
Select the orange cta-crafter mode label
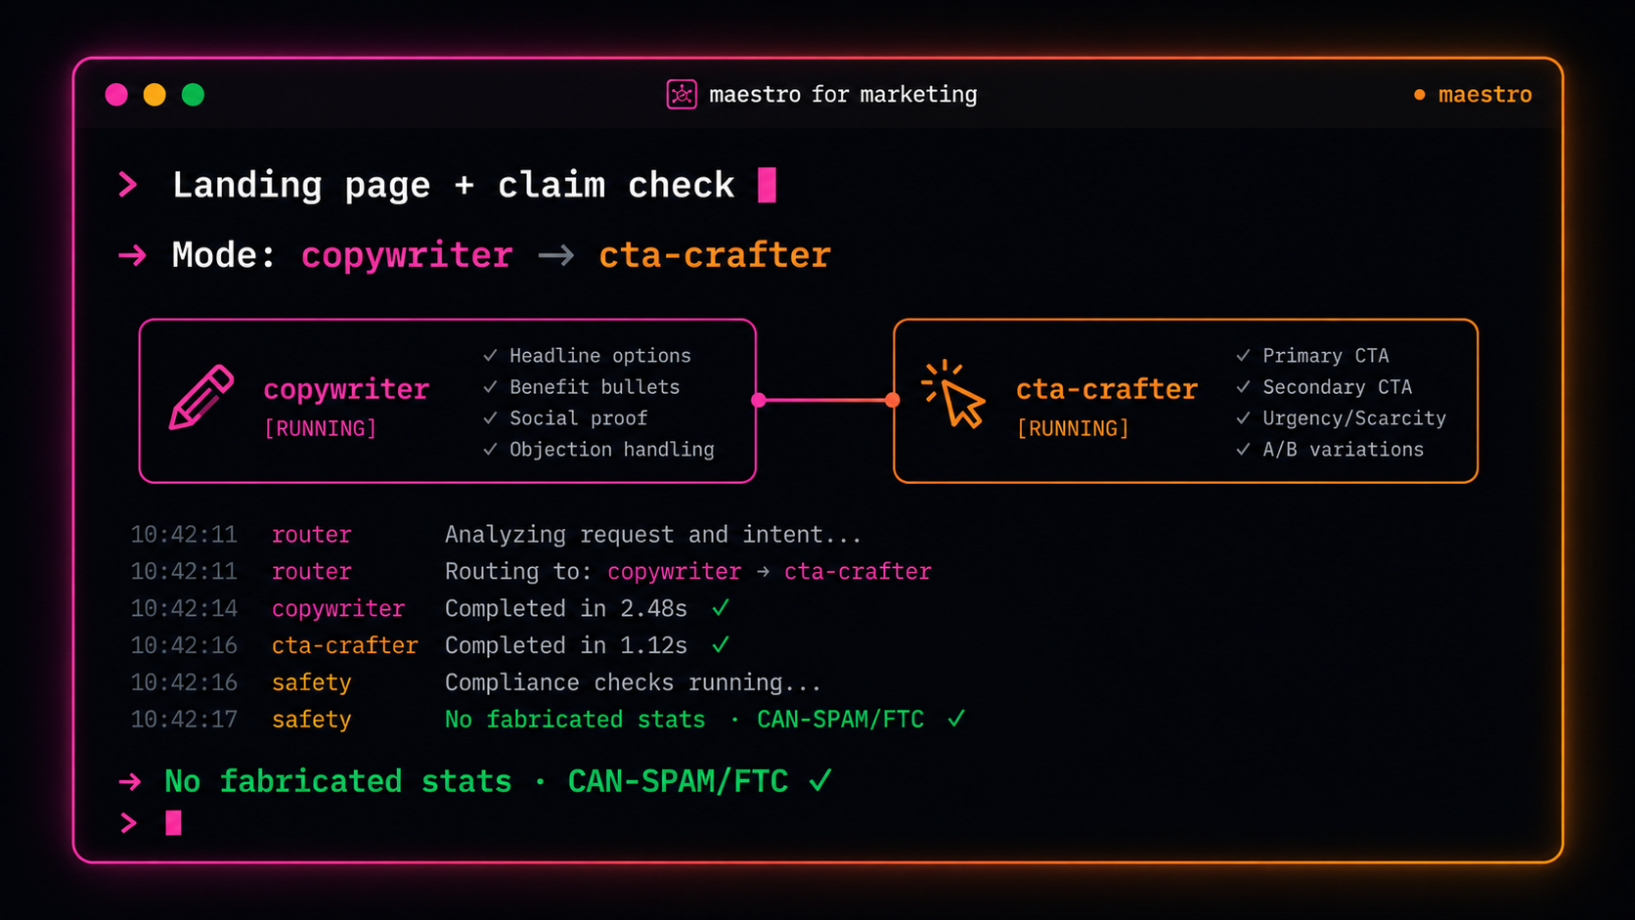(715, 255)
